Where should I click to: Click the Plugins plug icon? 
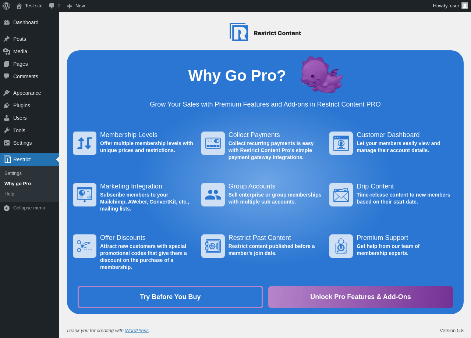tap(7, 105)
